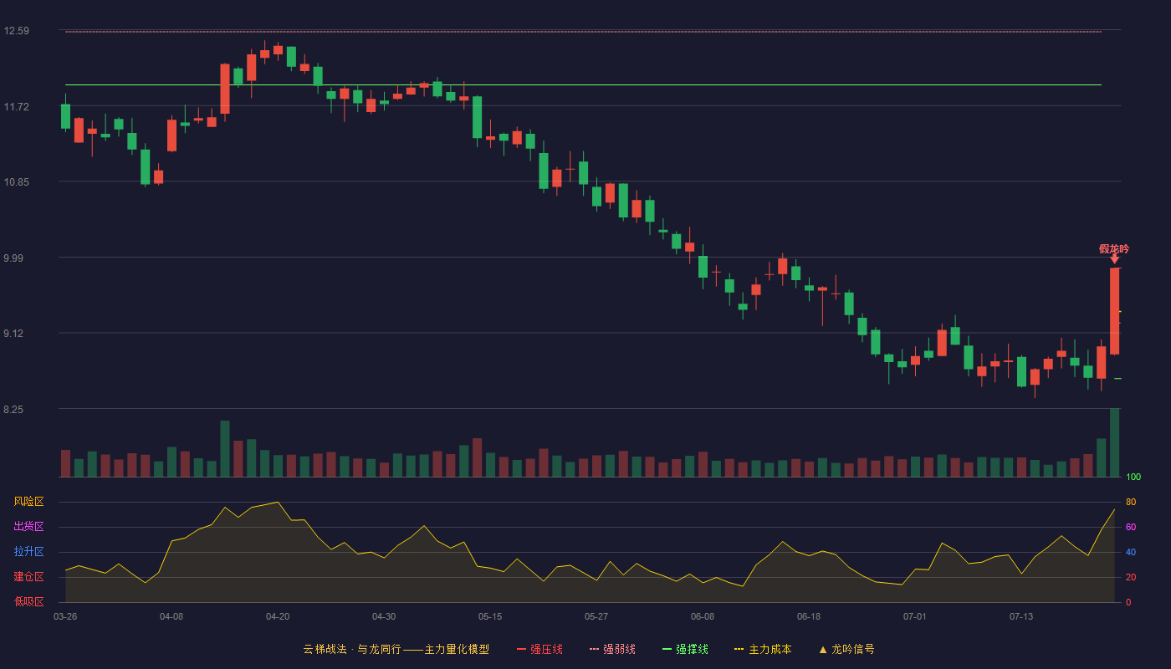Click the 8.25 price axis label
Viewport: 1171px width, 669px height.
(x=13, y=410)
